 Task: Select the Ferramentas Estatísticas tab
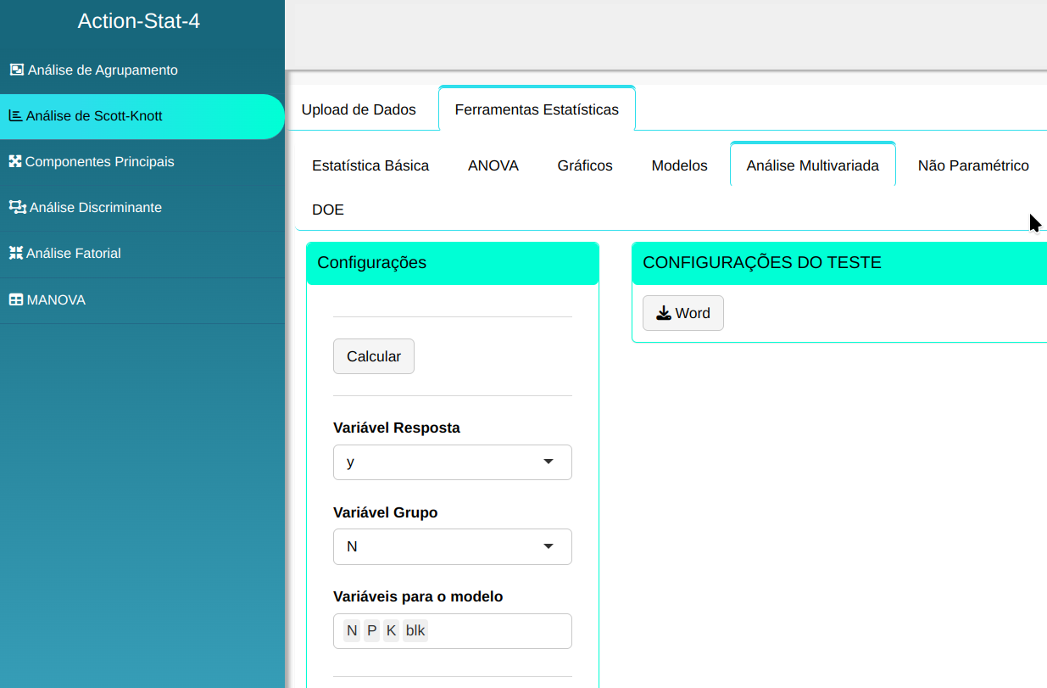click(537, 109)
